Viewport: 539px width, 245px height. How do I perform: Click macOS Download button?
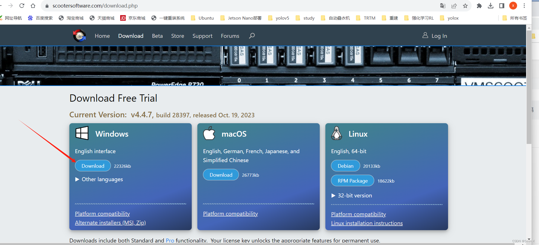pyautogui.click(x=221, y=175)
